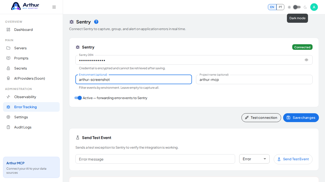Click the Connected status badge
The width and height of the screenshot is (325, 182).
point(302,47)
